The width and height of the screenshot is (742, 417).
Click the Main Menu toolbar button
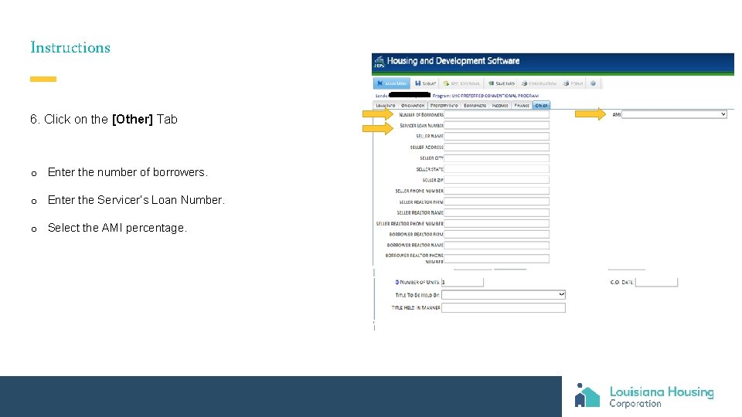[392, 83]
